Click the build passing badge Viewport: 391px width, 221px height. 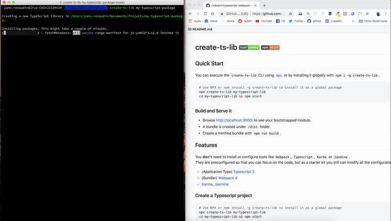(x=249, y=47)
